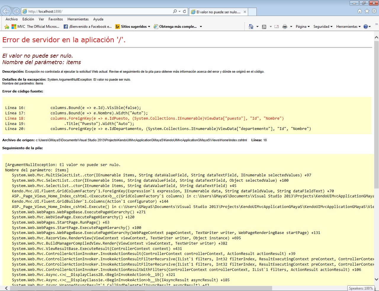The image size is (379, 291).
Task: Click the 'Seguimiento de la pila:' label
Action: (23, 148)
